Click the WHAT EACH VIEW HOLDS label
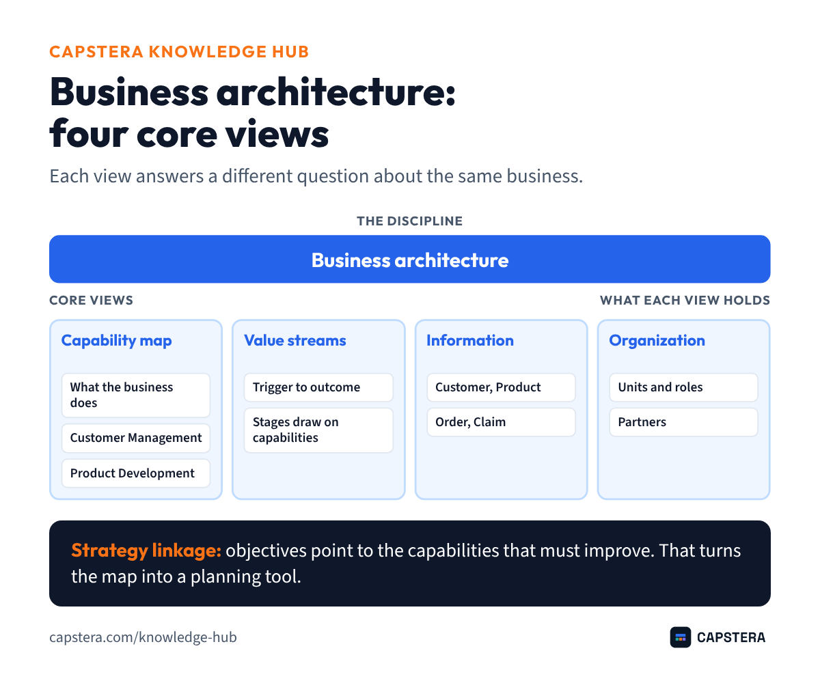Viewport: 820px width, 683px height. point(685,301)
